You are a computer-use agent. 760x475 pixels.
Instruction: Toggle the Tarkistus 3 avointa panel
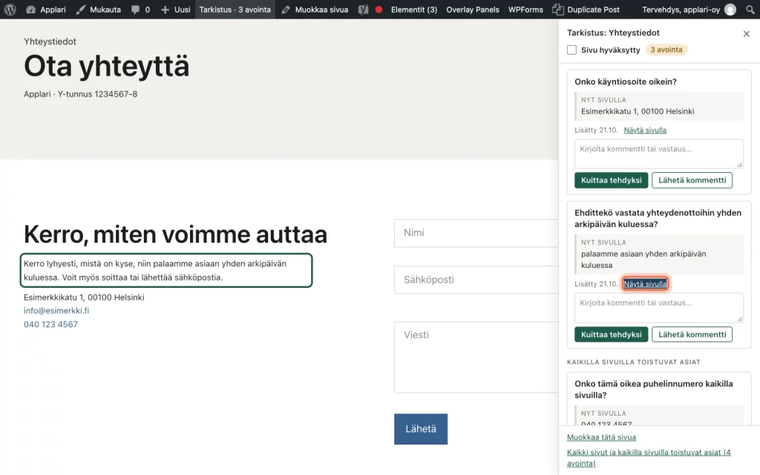(235, 9)
